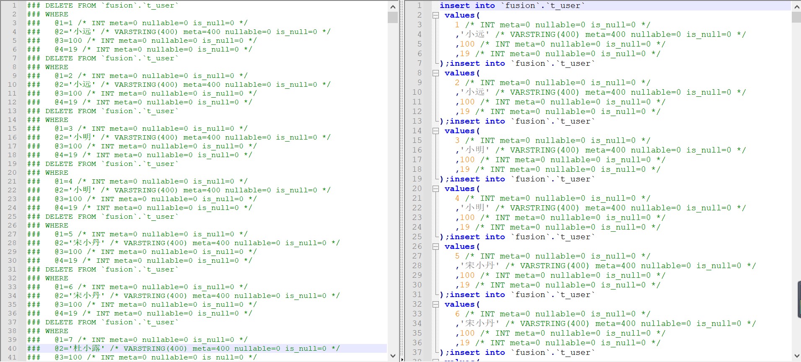Screen dimensions: 801x362
Task: Collapse the values fold at right-pane line 26
Action: (x=436, y=247)
